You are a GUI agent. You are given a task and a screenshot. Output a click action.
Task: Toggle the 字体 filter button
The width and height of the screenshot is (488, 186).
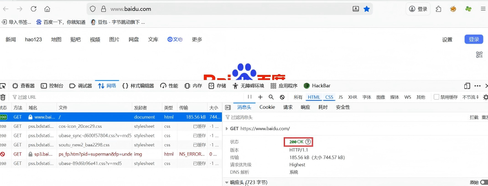point(367,97)
